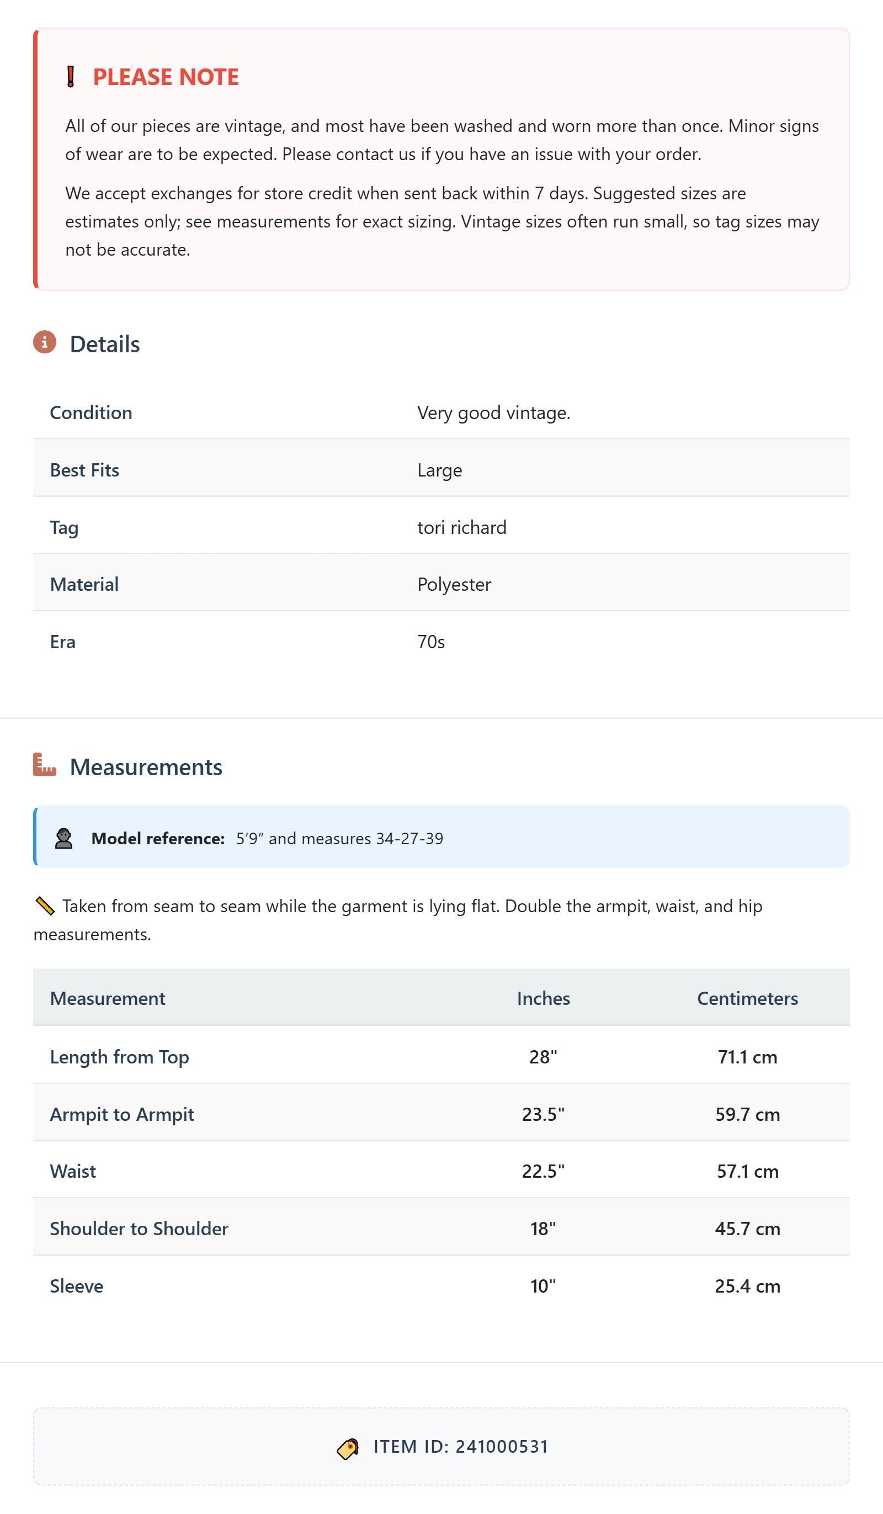Click the Shoulder to Shoulder row label

tap(139, 1229)
